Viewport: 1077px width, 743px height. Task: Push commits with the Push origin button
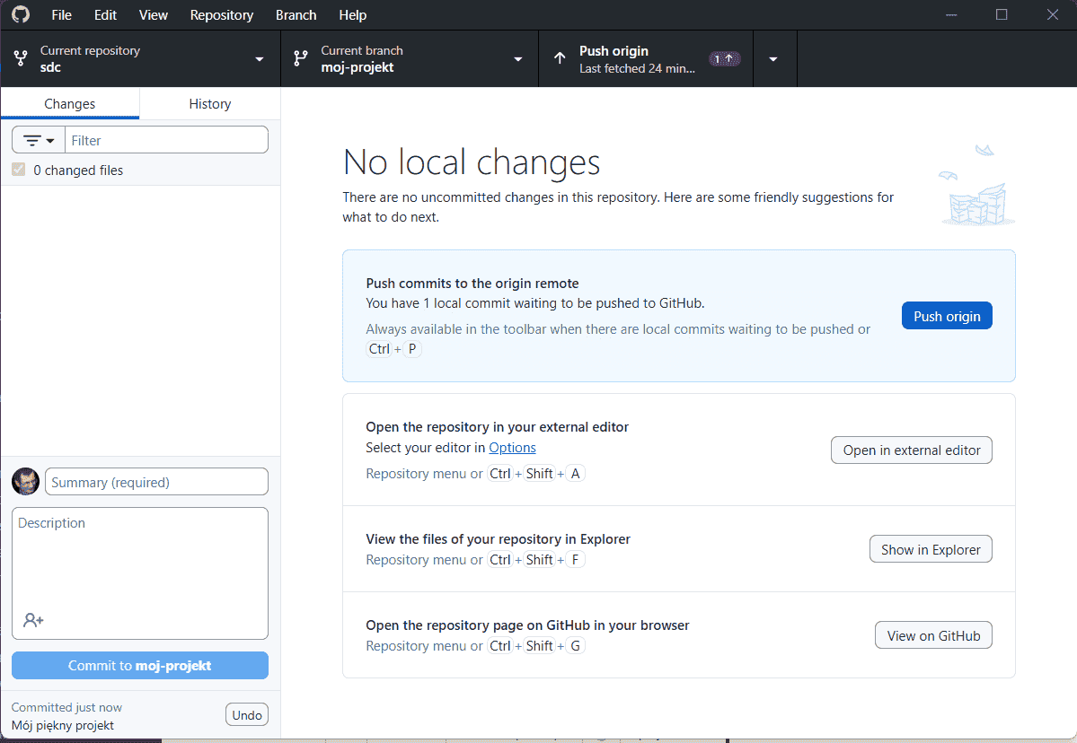(x=946, y=315)
